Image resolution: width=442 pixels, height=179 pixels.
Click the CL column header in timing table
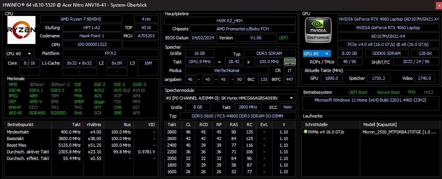188,125
